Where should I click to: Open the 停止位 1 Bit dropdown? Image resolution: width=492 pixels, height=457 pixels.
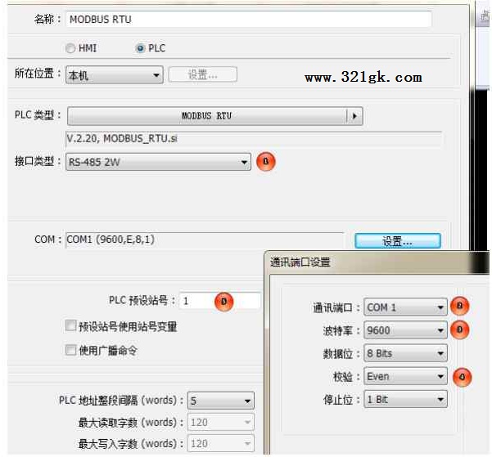[x=406, y=400]
